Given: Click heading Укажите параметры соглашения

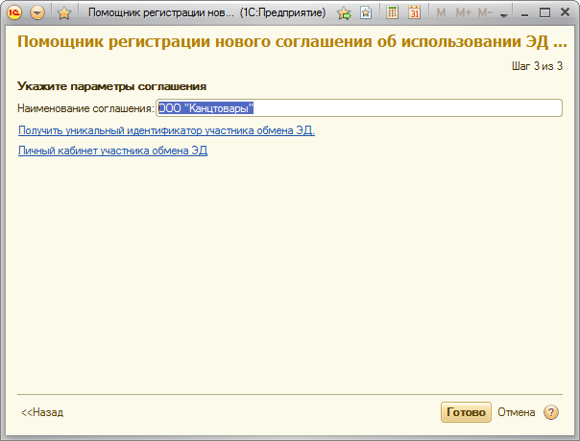Looking at the screenshot, I should coord(111,86).
